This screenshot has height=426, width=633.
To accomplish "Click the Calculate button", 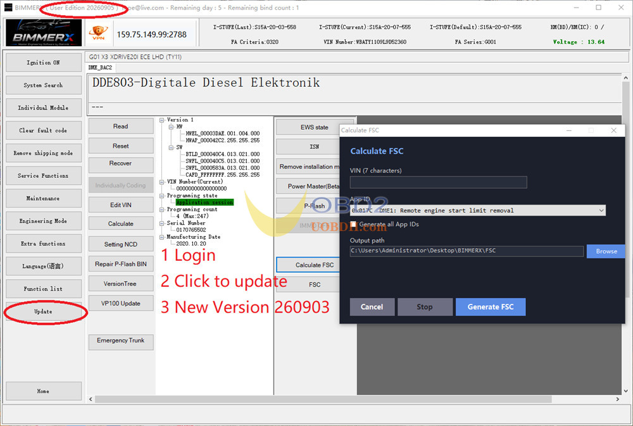I will [121, 223].
